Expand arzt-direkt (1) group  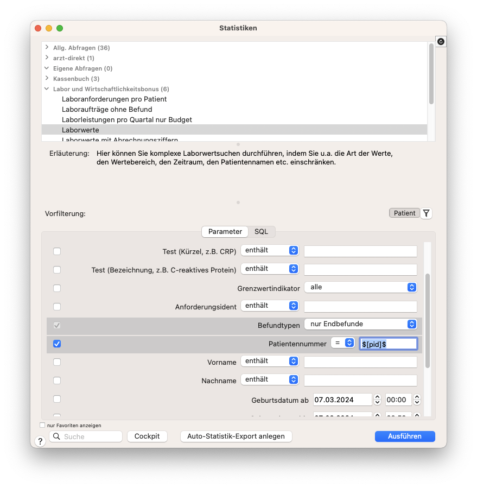(47, 58)
